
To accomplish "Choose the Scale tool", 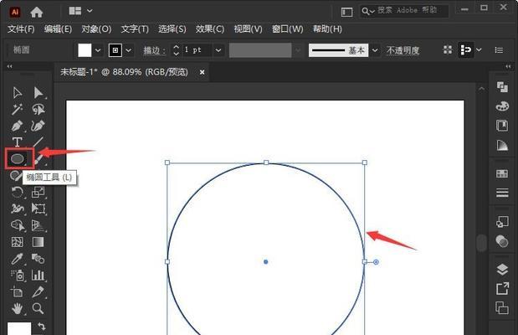I will point(38,192).
